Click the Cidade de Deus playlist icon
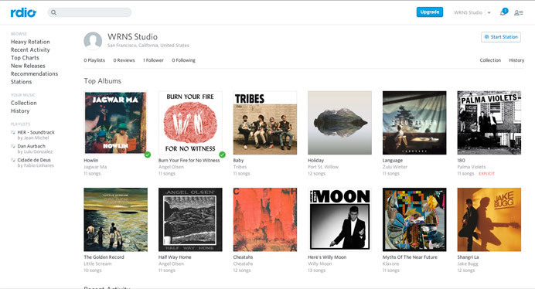Viewport: 535px width, 289px height. [13, 160]
